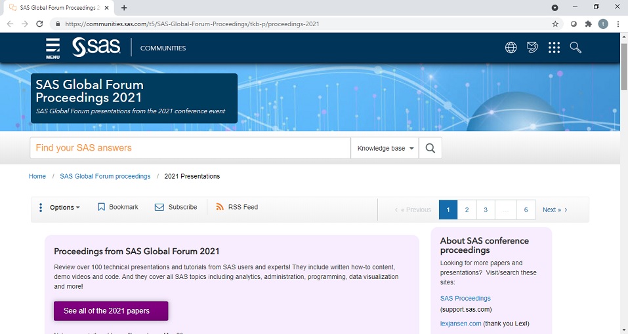The image size is (628, 334).
Task: Click the RSS Feed text link
Action: [x=243, y=207]
